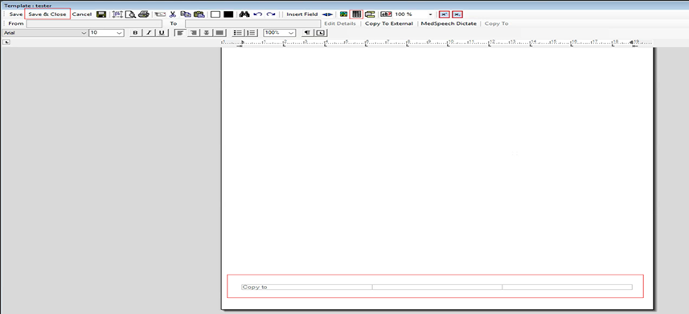Screen dimensions: 689x314
Task: Click the redo arrow icon
Action: (x=271, y=14)
